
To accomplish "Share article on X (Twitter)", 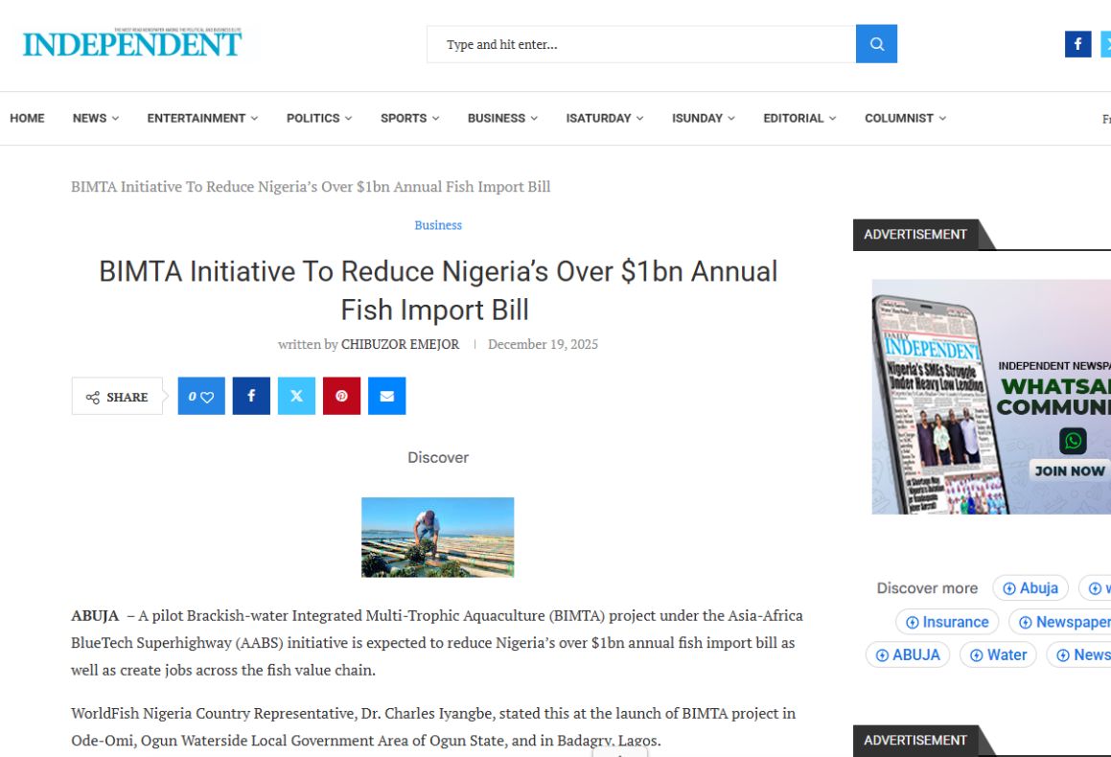I will 296,397.
